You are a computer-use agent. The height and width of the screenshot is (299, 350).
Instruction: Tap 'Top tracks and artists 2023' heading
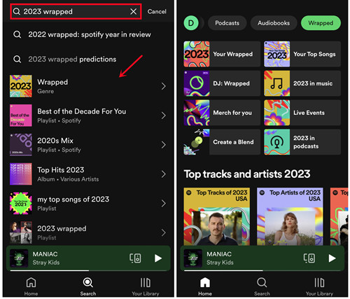(247, 174)
